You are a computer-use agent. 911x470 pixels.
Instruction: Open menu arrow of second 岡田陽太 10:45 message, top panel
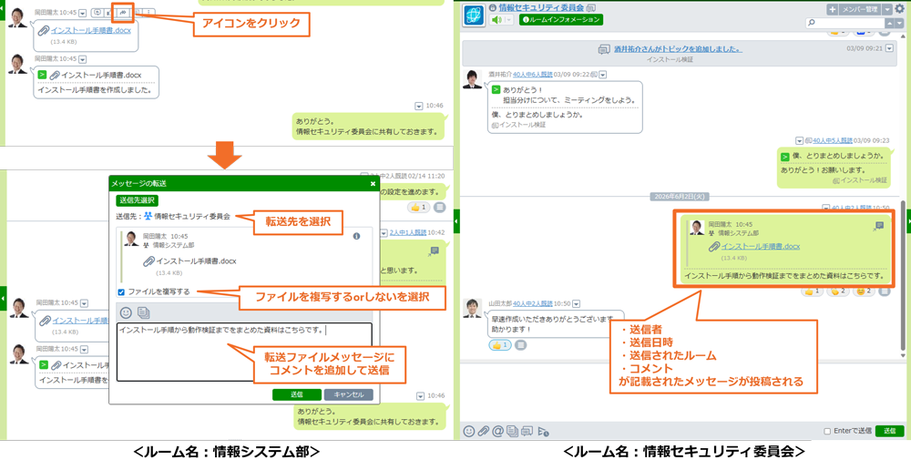pos(82,59)
